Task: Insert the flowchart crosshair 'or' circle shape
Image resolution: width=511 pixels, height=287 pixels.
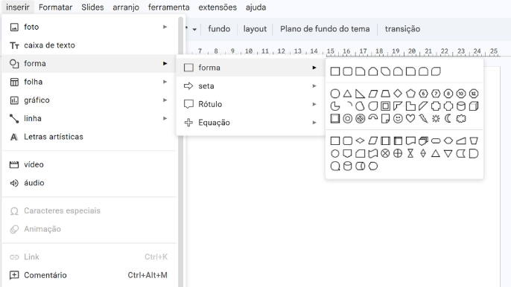Action: click(398, 153)
